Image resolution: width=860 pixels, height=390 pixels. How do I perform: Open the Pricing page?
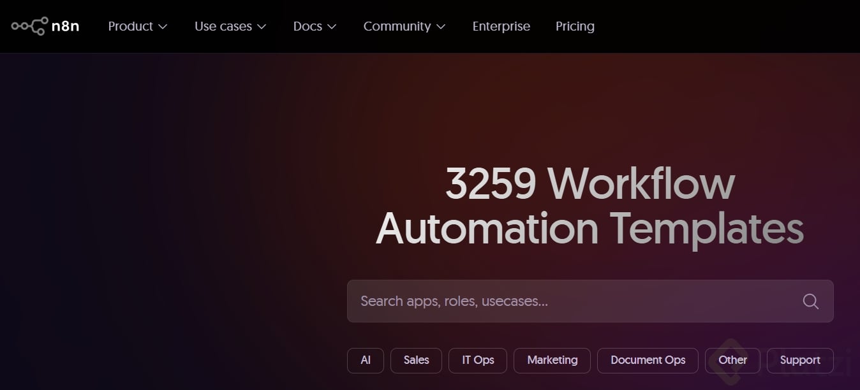point(575,26)
